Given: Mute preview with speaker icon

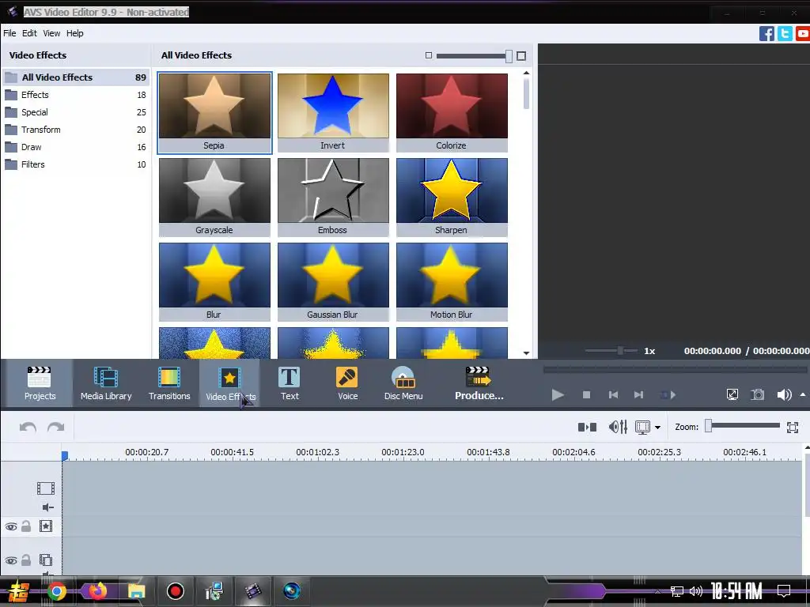Looking at the screenshot, I should tap(784, 395).
